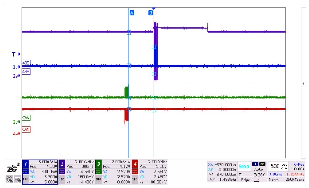This screenshot has width=309, height=188.
Task: Click the purple 485 label on channel 2
Action: [x=26, y=71]
